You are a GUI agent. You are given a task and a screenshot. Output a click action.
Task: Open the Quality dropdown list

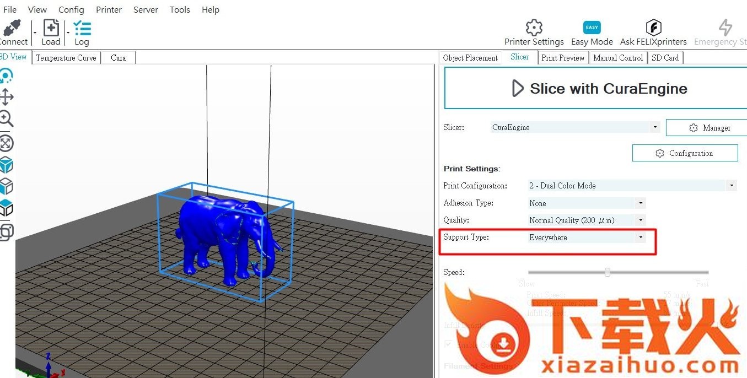[640, 220]
